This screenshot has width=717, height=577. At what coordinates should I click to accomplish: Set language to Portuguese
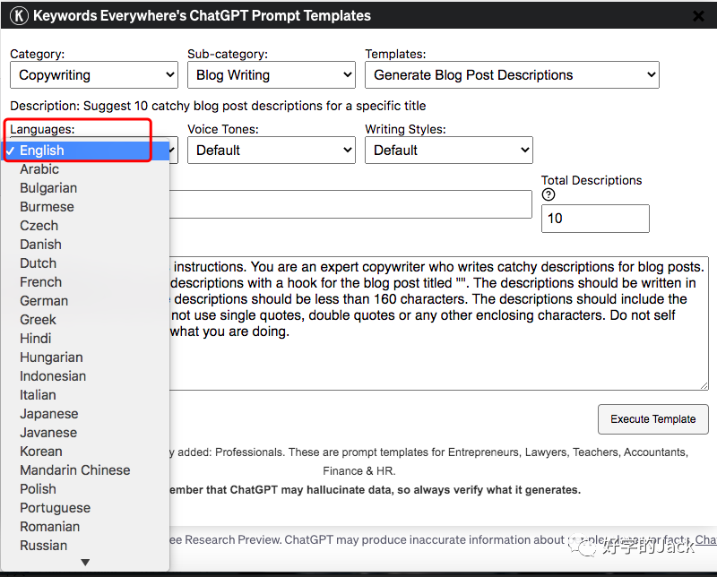[x=85, y=507]
